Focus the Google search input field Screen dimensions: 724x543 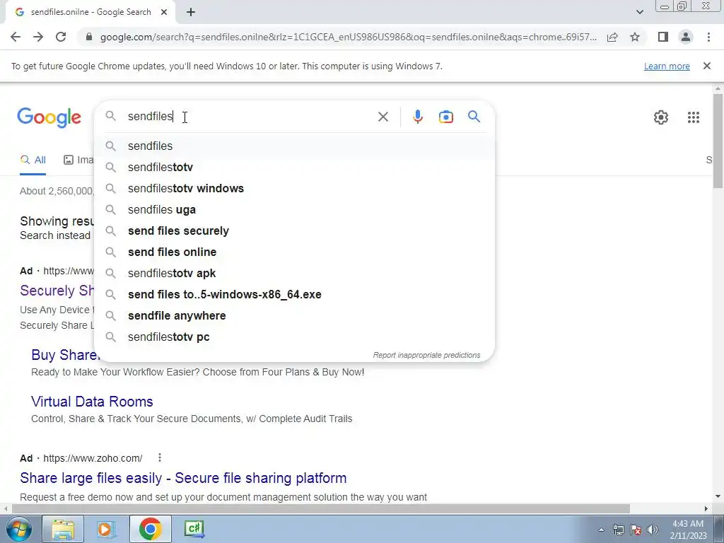tap(250, 117)
